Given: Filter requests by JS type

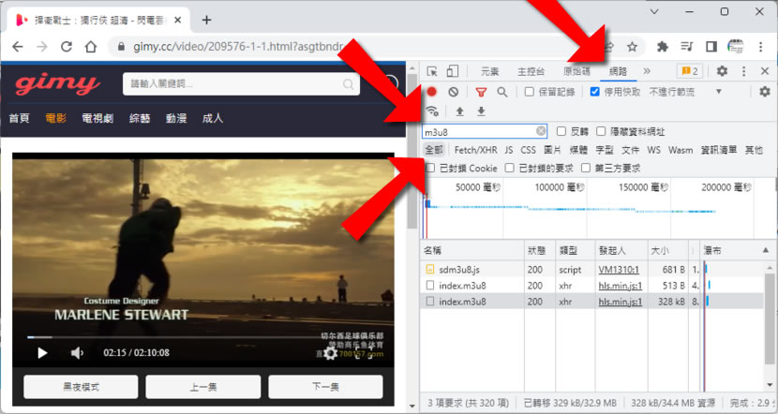Looking at the screenshot, I should 509,150.
